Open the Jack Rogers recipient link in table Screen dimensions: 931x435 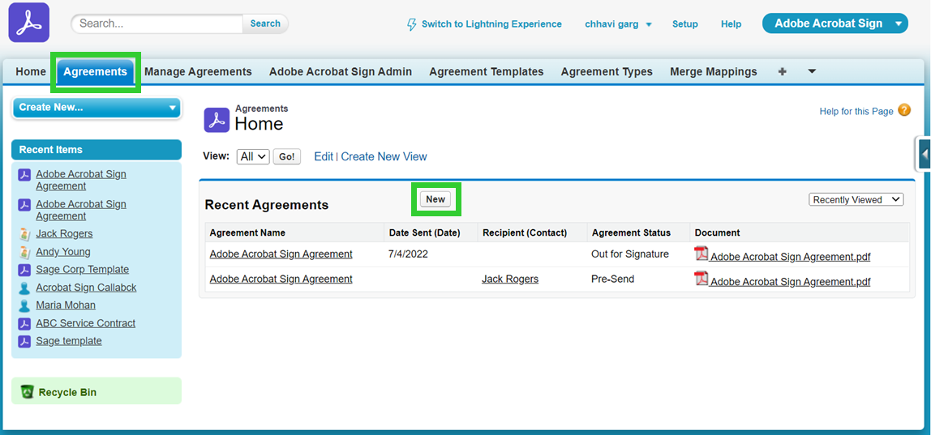510,279
